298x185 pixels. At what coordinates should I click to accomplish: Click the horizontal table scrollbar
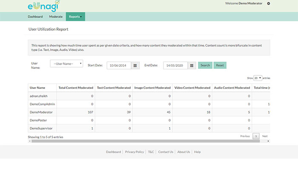[146, 141]
